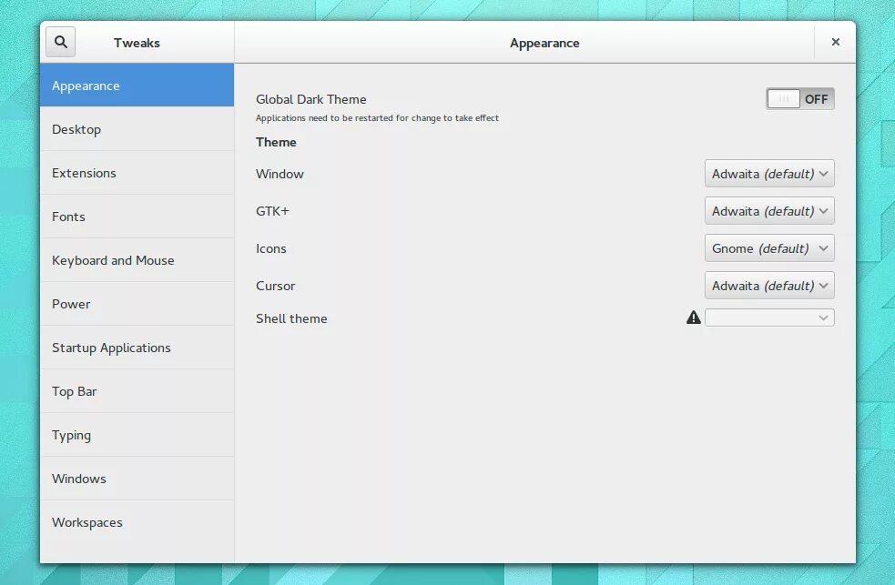Viewport: 895px width, 585px height.
Task: Select the Windows category
Action: (x=79, y=478)
